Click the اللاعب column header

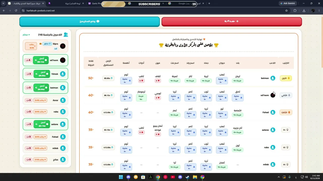tap(272, 63)
